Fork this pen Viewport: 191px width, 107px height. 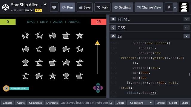pos(102,7)
